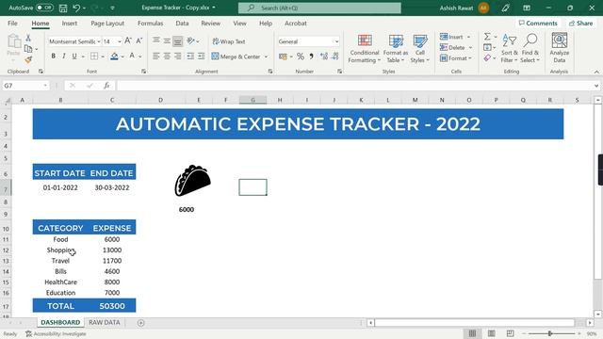Click the Search box in title bar
The image size is (603, 339).
pos(319,8)
